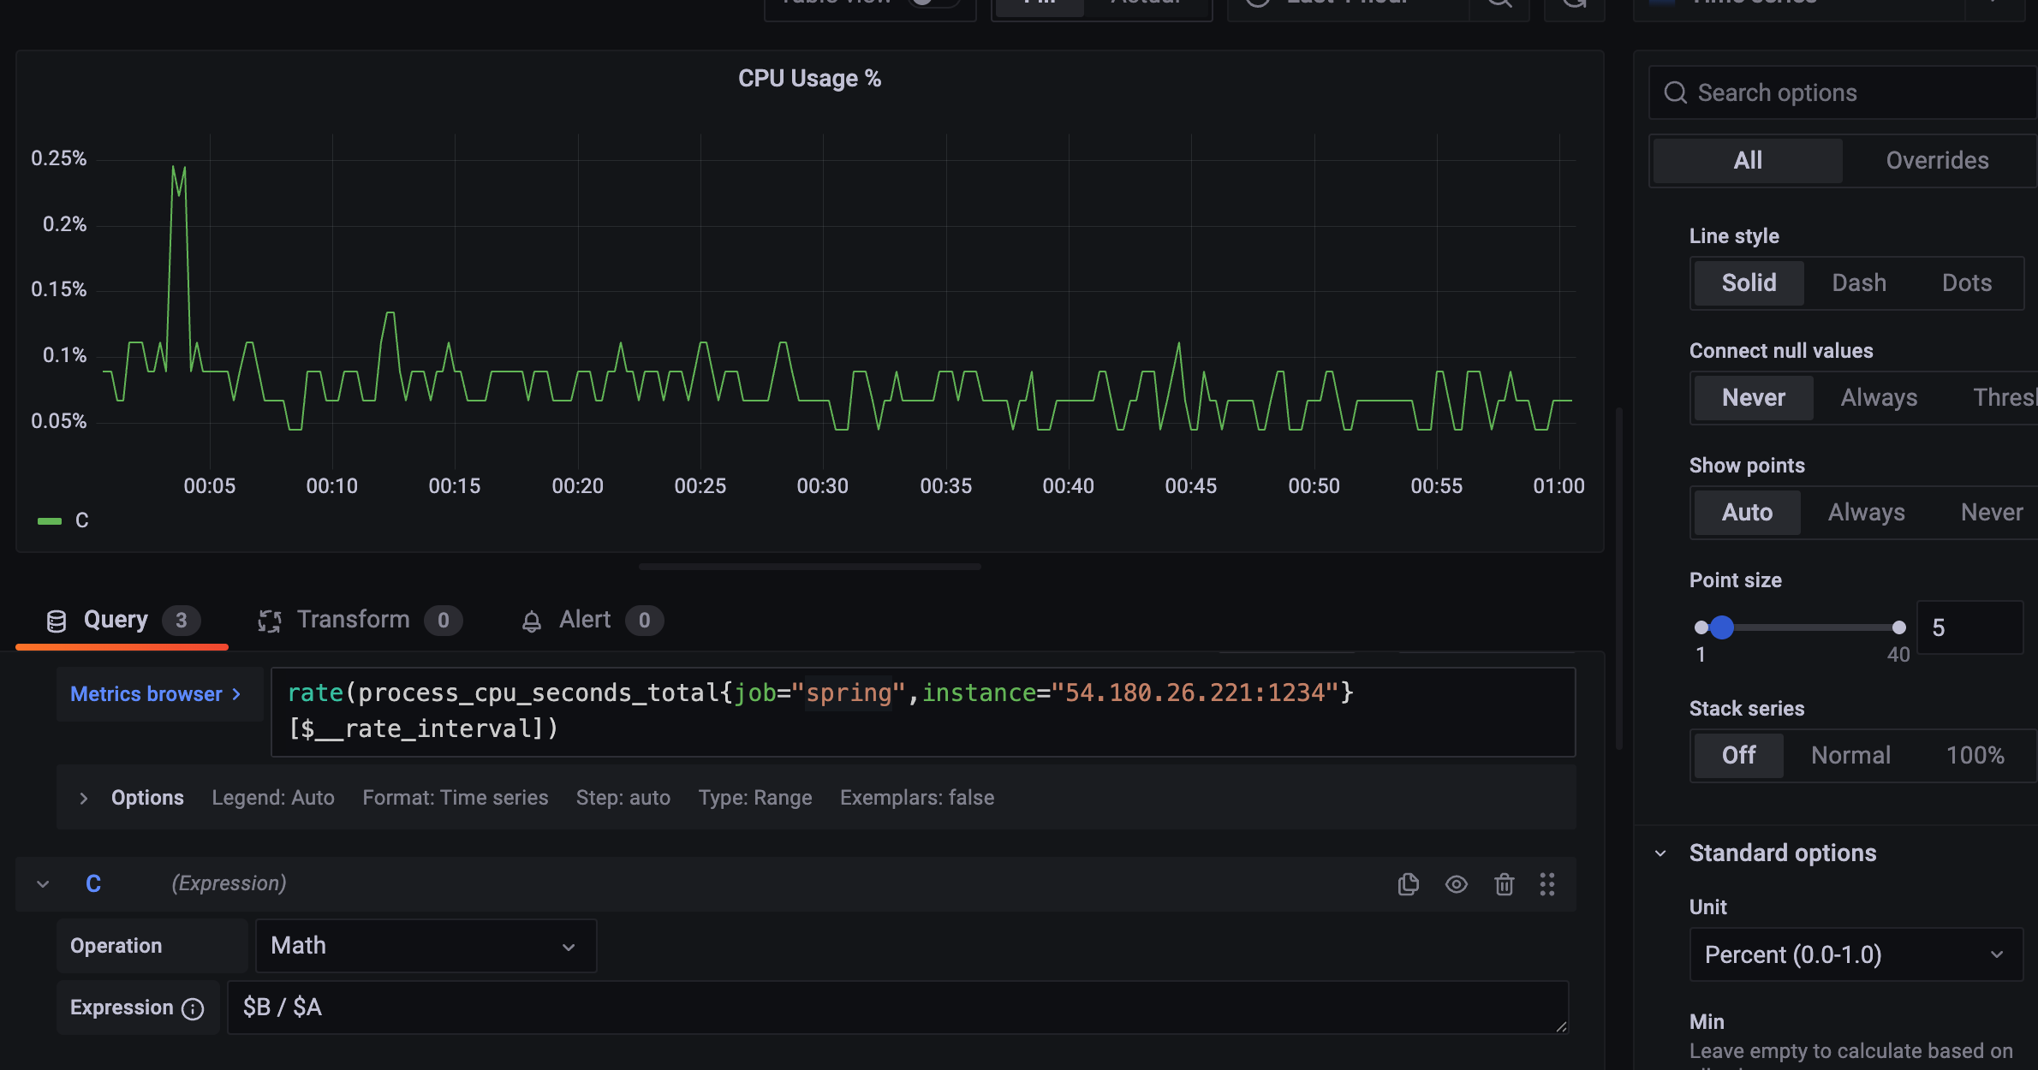The height and width of the screenshot is (1070, 2038).
Task: Switch to the Overrides tab
Action: tap(1937, 161)
